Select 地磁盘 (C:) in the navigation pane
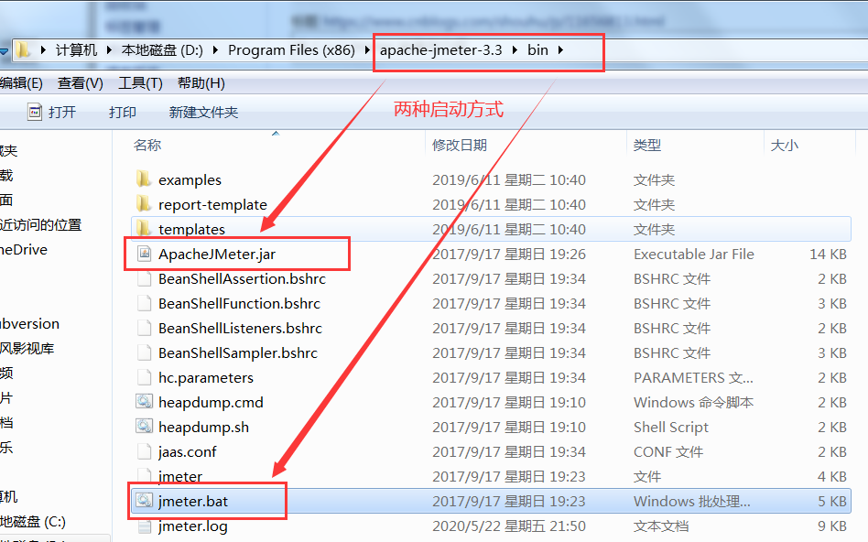868x542 pixels. 33,522
